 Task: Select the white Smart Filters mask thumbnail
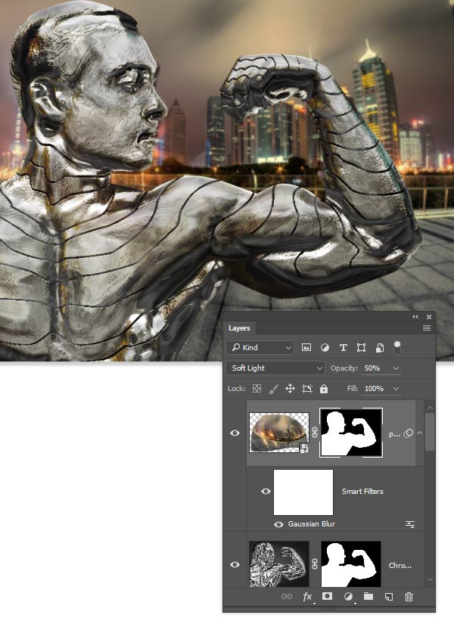click(x=303, y=492)
